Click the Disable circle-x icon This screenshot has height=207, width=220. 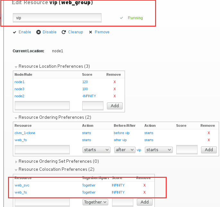pos(39,32)
